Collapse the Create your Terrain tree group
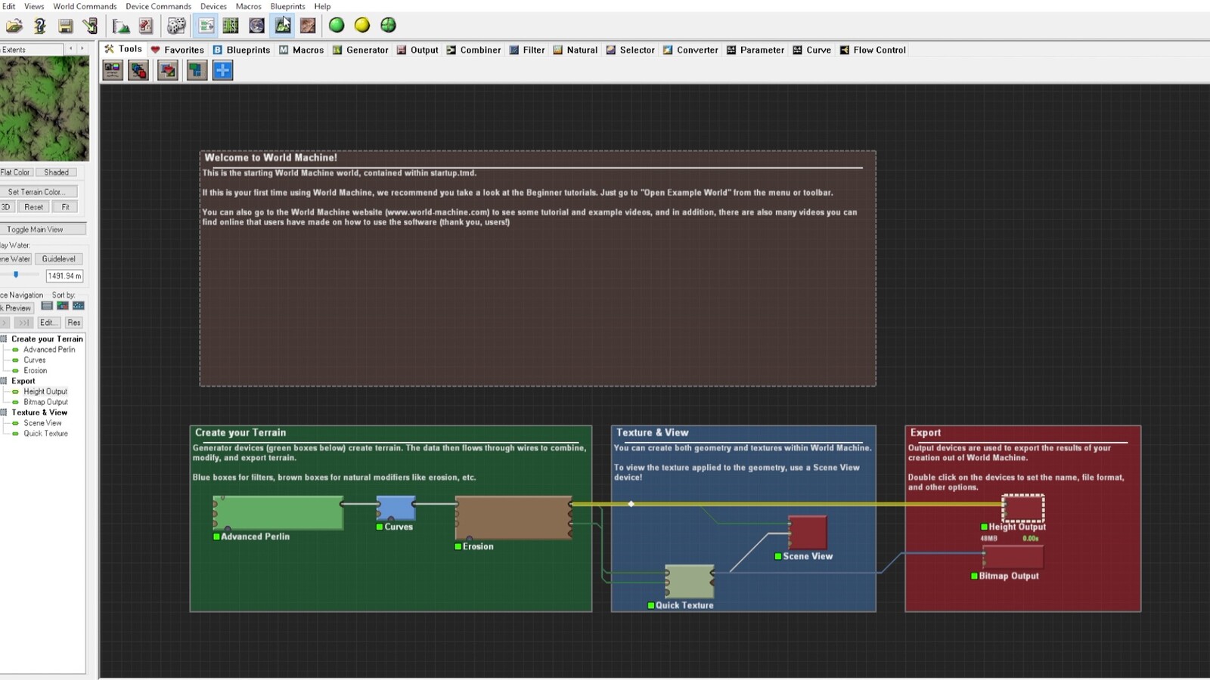This screenshot has height=680, width=1210. pyautogui.click(x=4, y=339)
